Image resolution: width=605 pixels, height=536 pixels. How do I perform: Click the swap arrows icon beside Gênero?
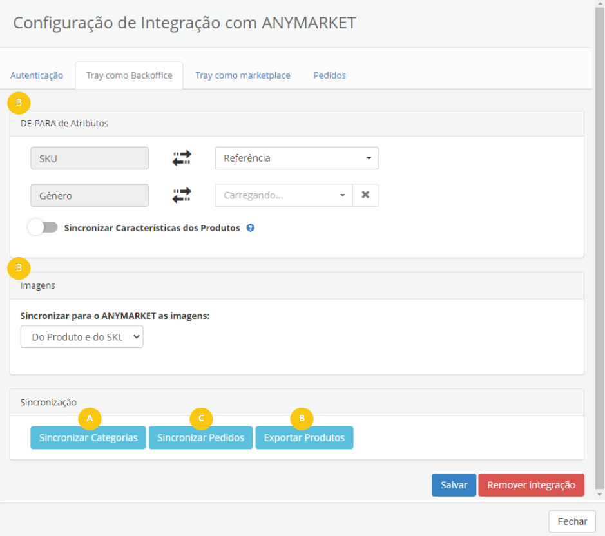click(x=182, y=195)
